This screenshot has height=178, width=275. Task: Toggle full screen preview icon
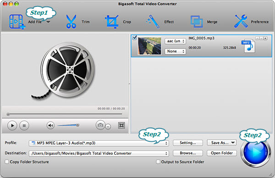[x=121, y=125]
